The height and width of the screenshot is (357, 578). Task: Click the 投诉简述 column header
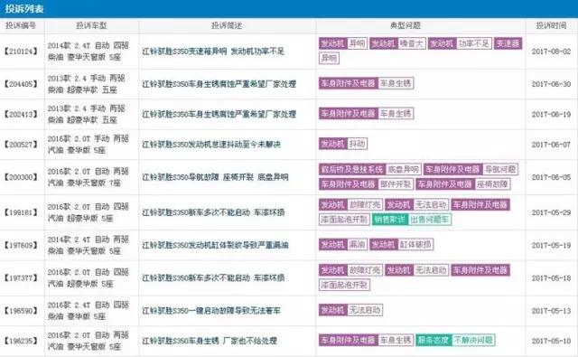click(x=227, y=25)
